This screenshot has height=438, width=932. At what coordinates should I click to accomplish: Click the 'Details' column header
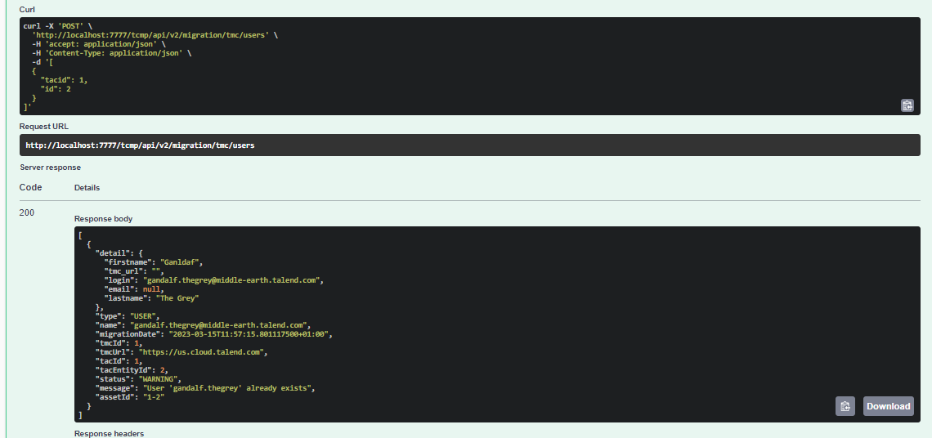pos(87,187)
